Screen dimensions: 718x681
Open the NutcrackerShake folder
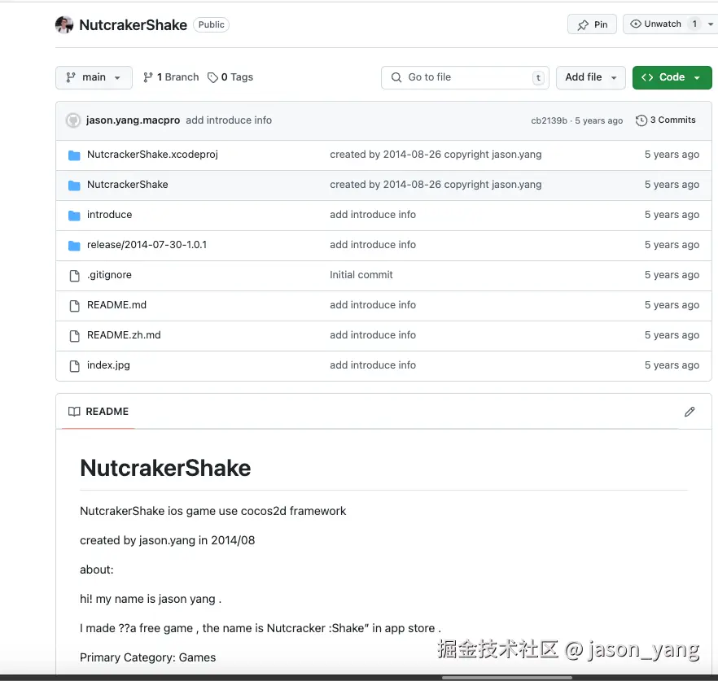pos(127,185)
